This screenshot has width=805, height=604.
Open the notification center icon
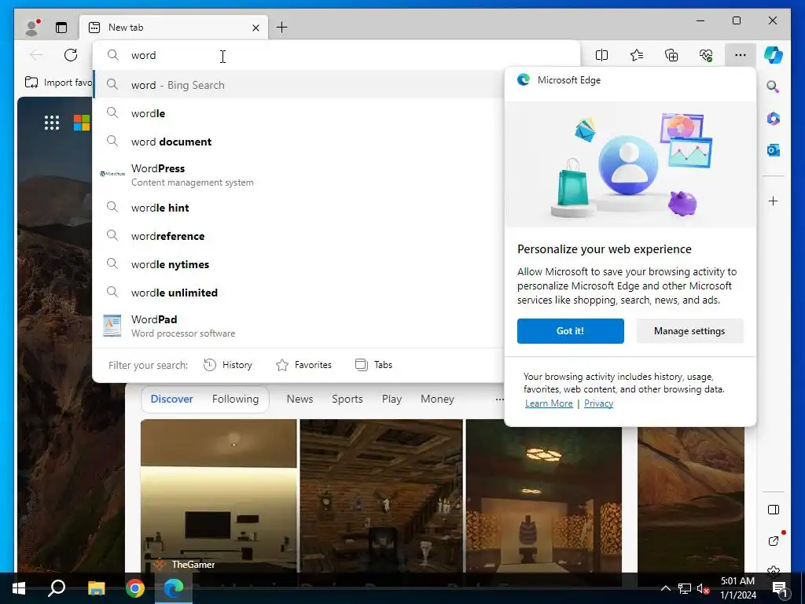pyautogui.click(x=781, y=588)
